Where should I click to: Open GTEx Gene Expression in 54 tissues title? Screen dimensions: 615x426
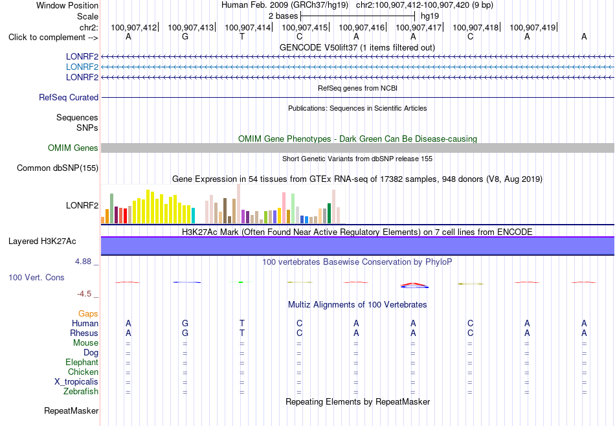(x=357, y=179)
